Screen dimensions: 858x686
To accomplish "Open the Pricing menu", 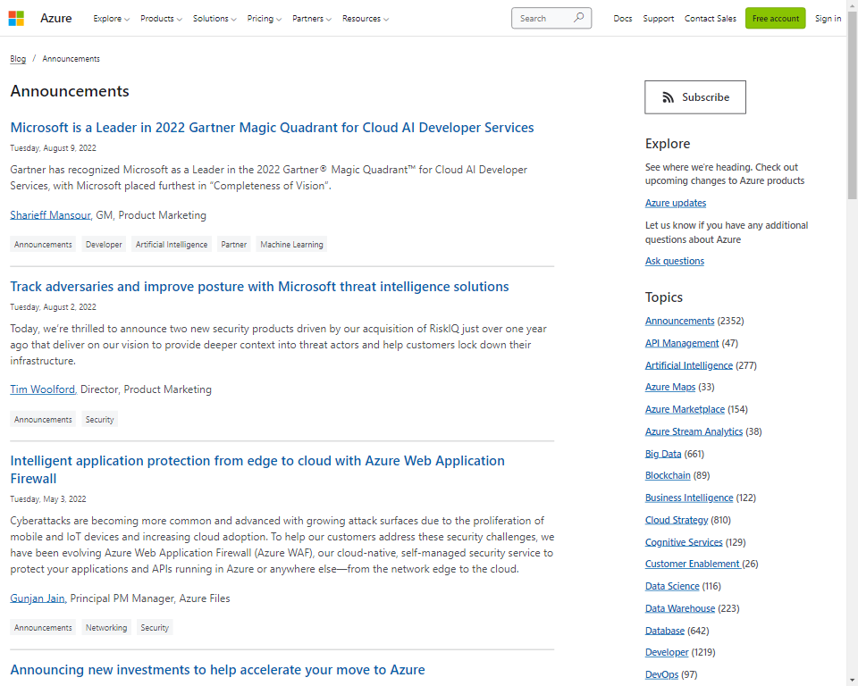I will 264,19.
